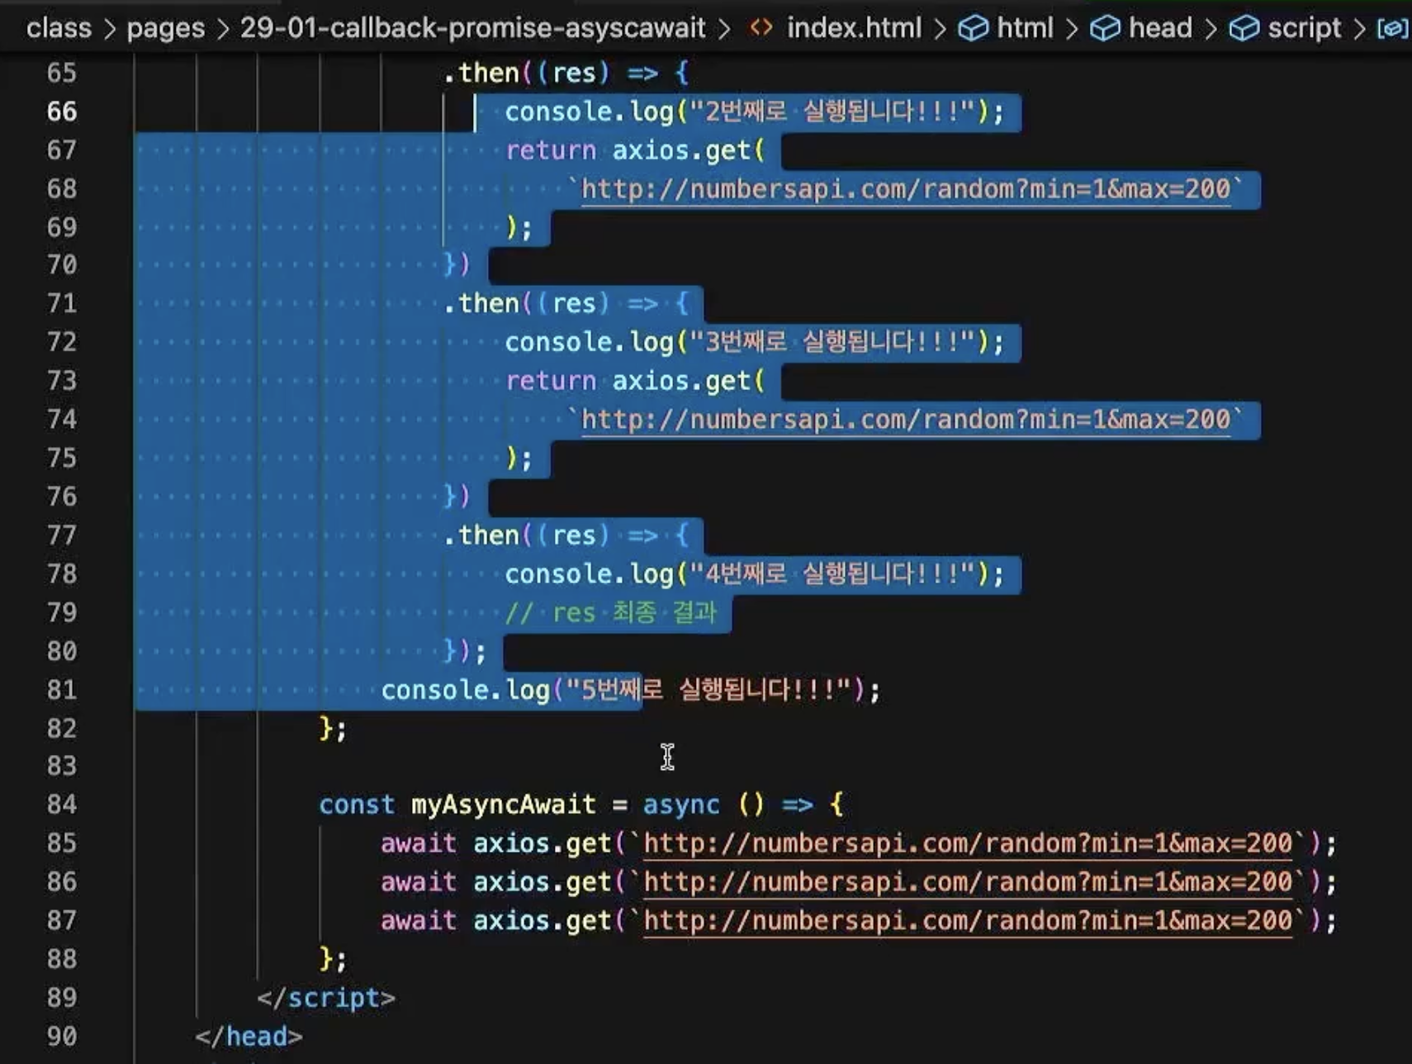Click the cube icon before 'script'
The width and height of the screenshot is (1412, 1064).
click(1244, 29)
